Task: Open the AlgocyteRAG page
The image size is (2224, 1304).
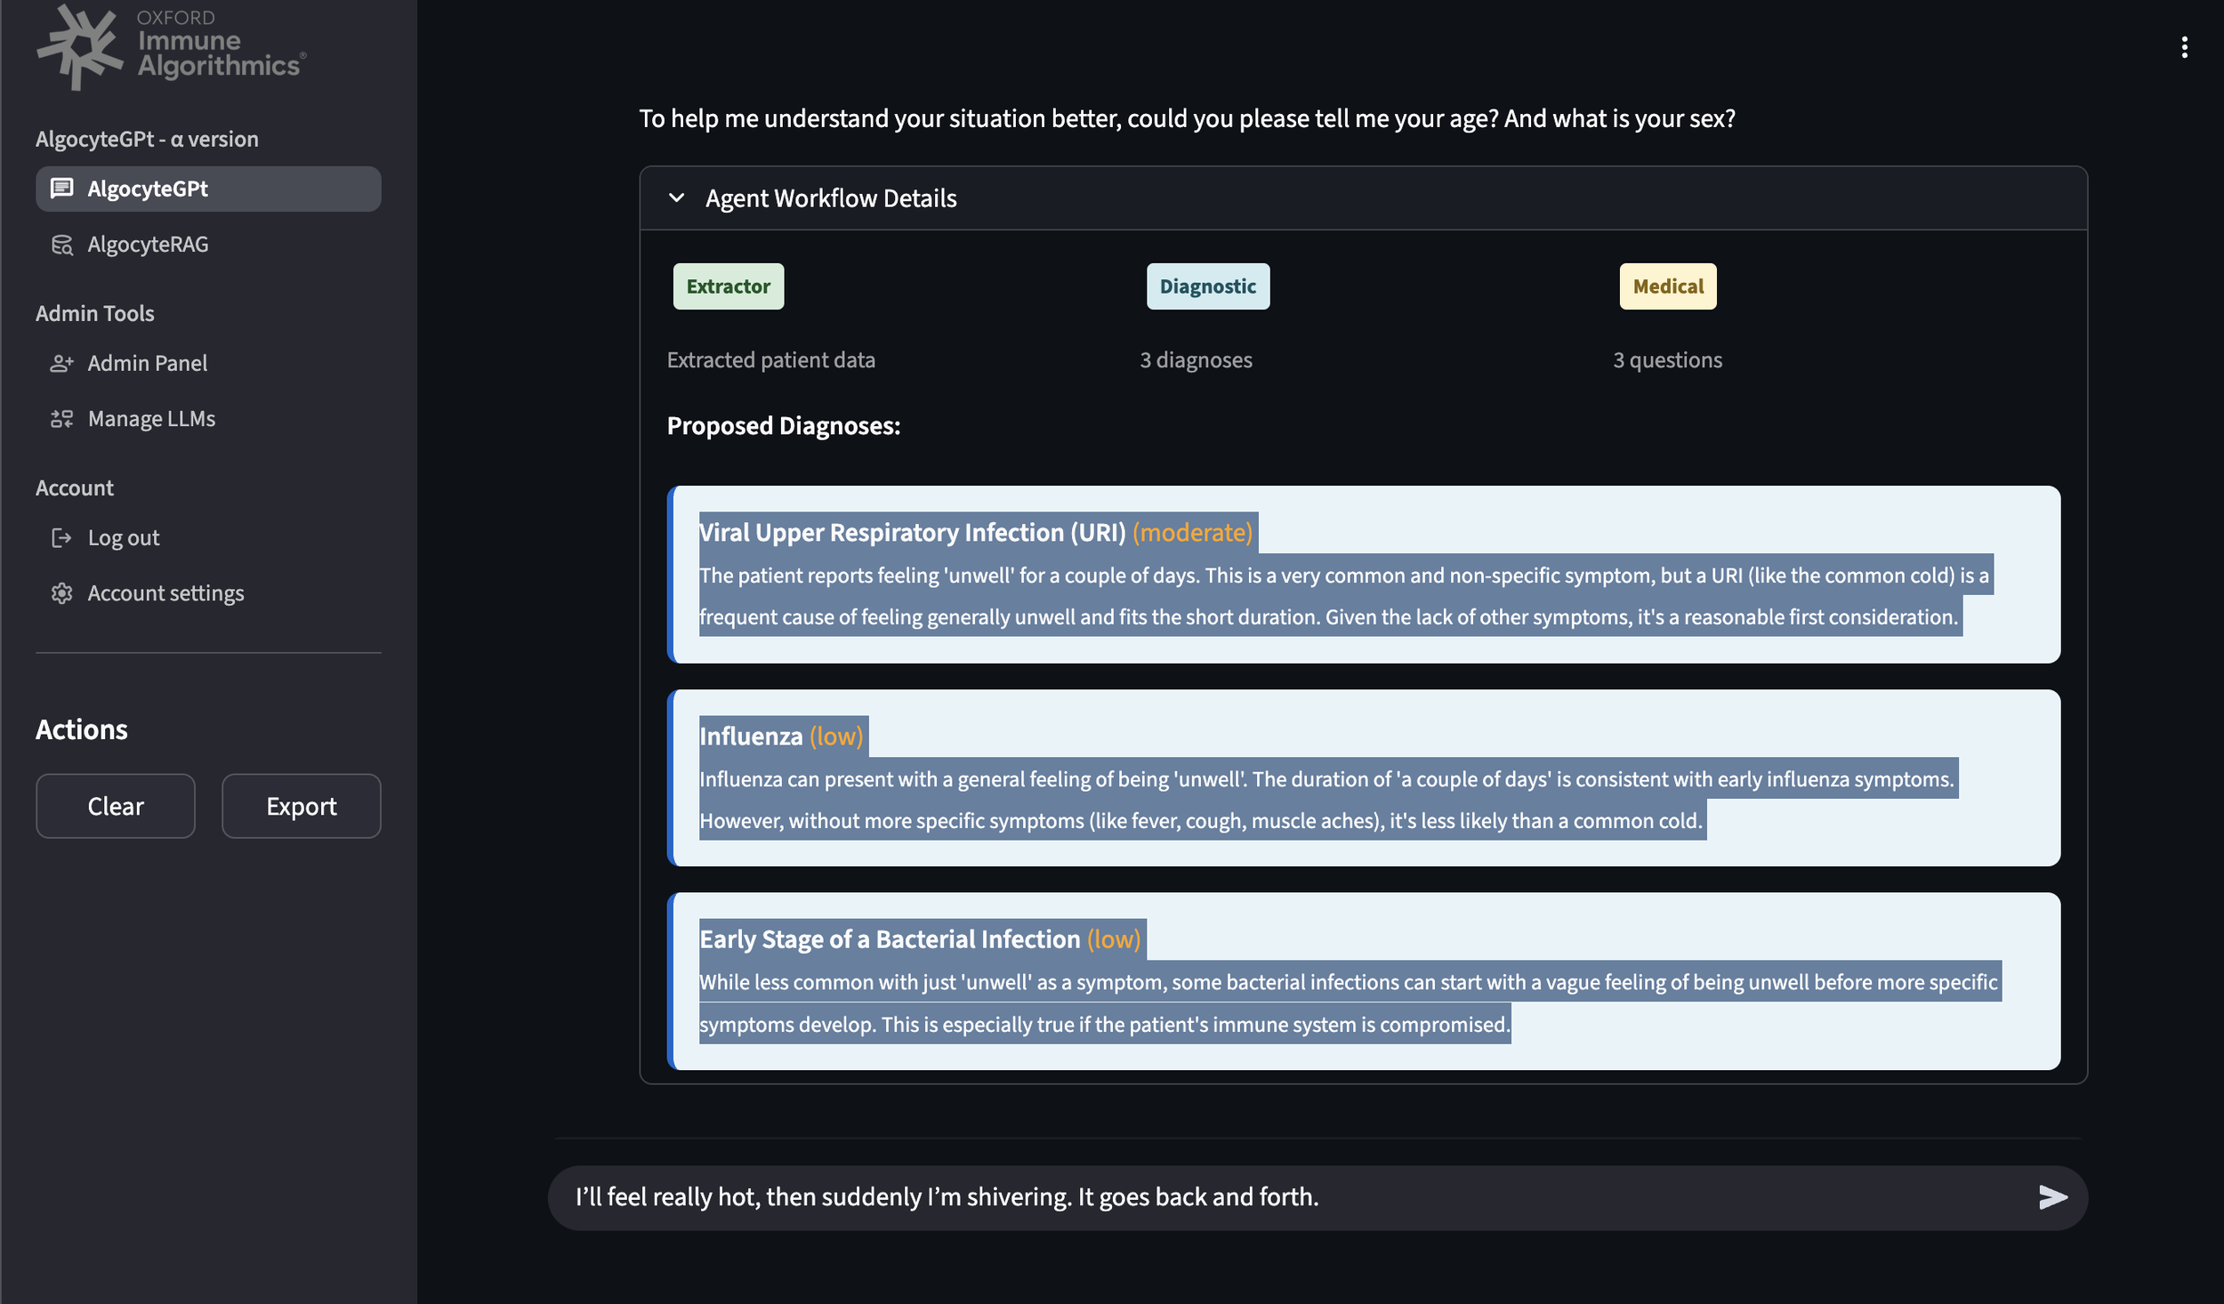Action: 148,245
